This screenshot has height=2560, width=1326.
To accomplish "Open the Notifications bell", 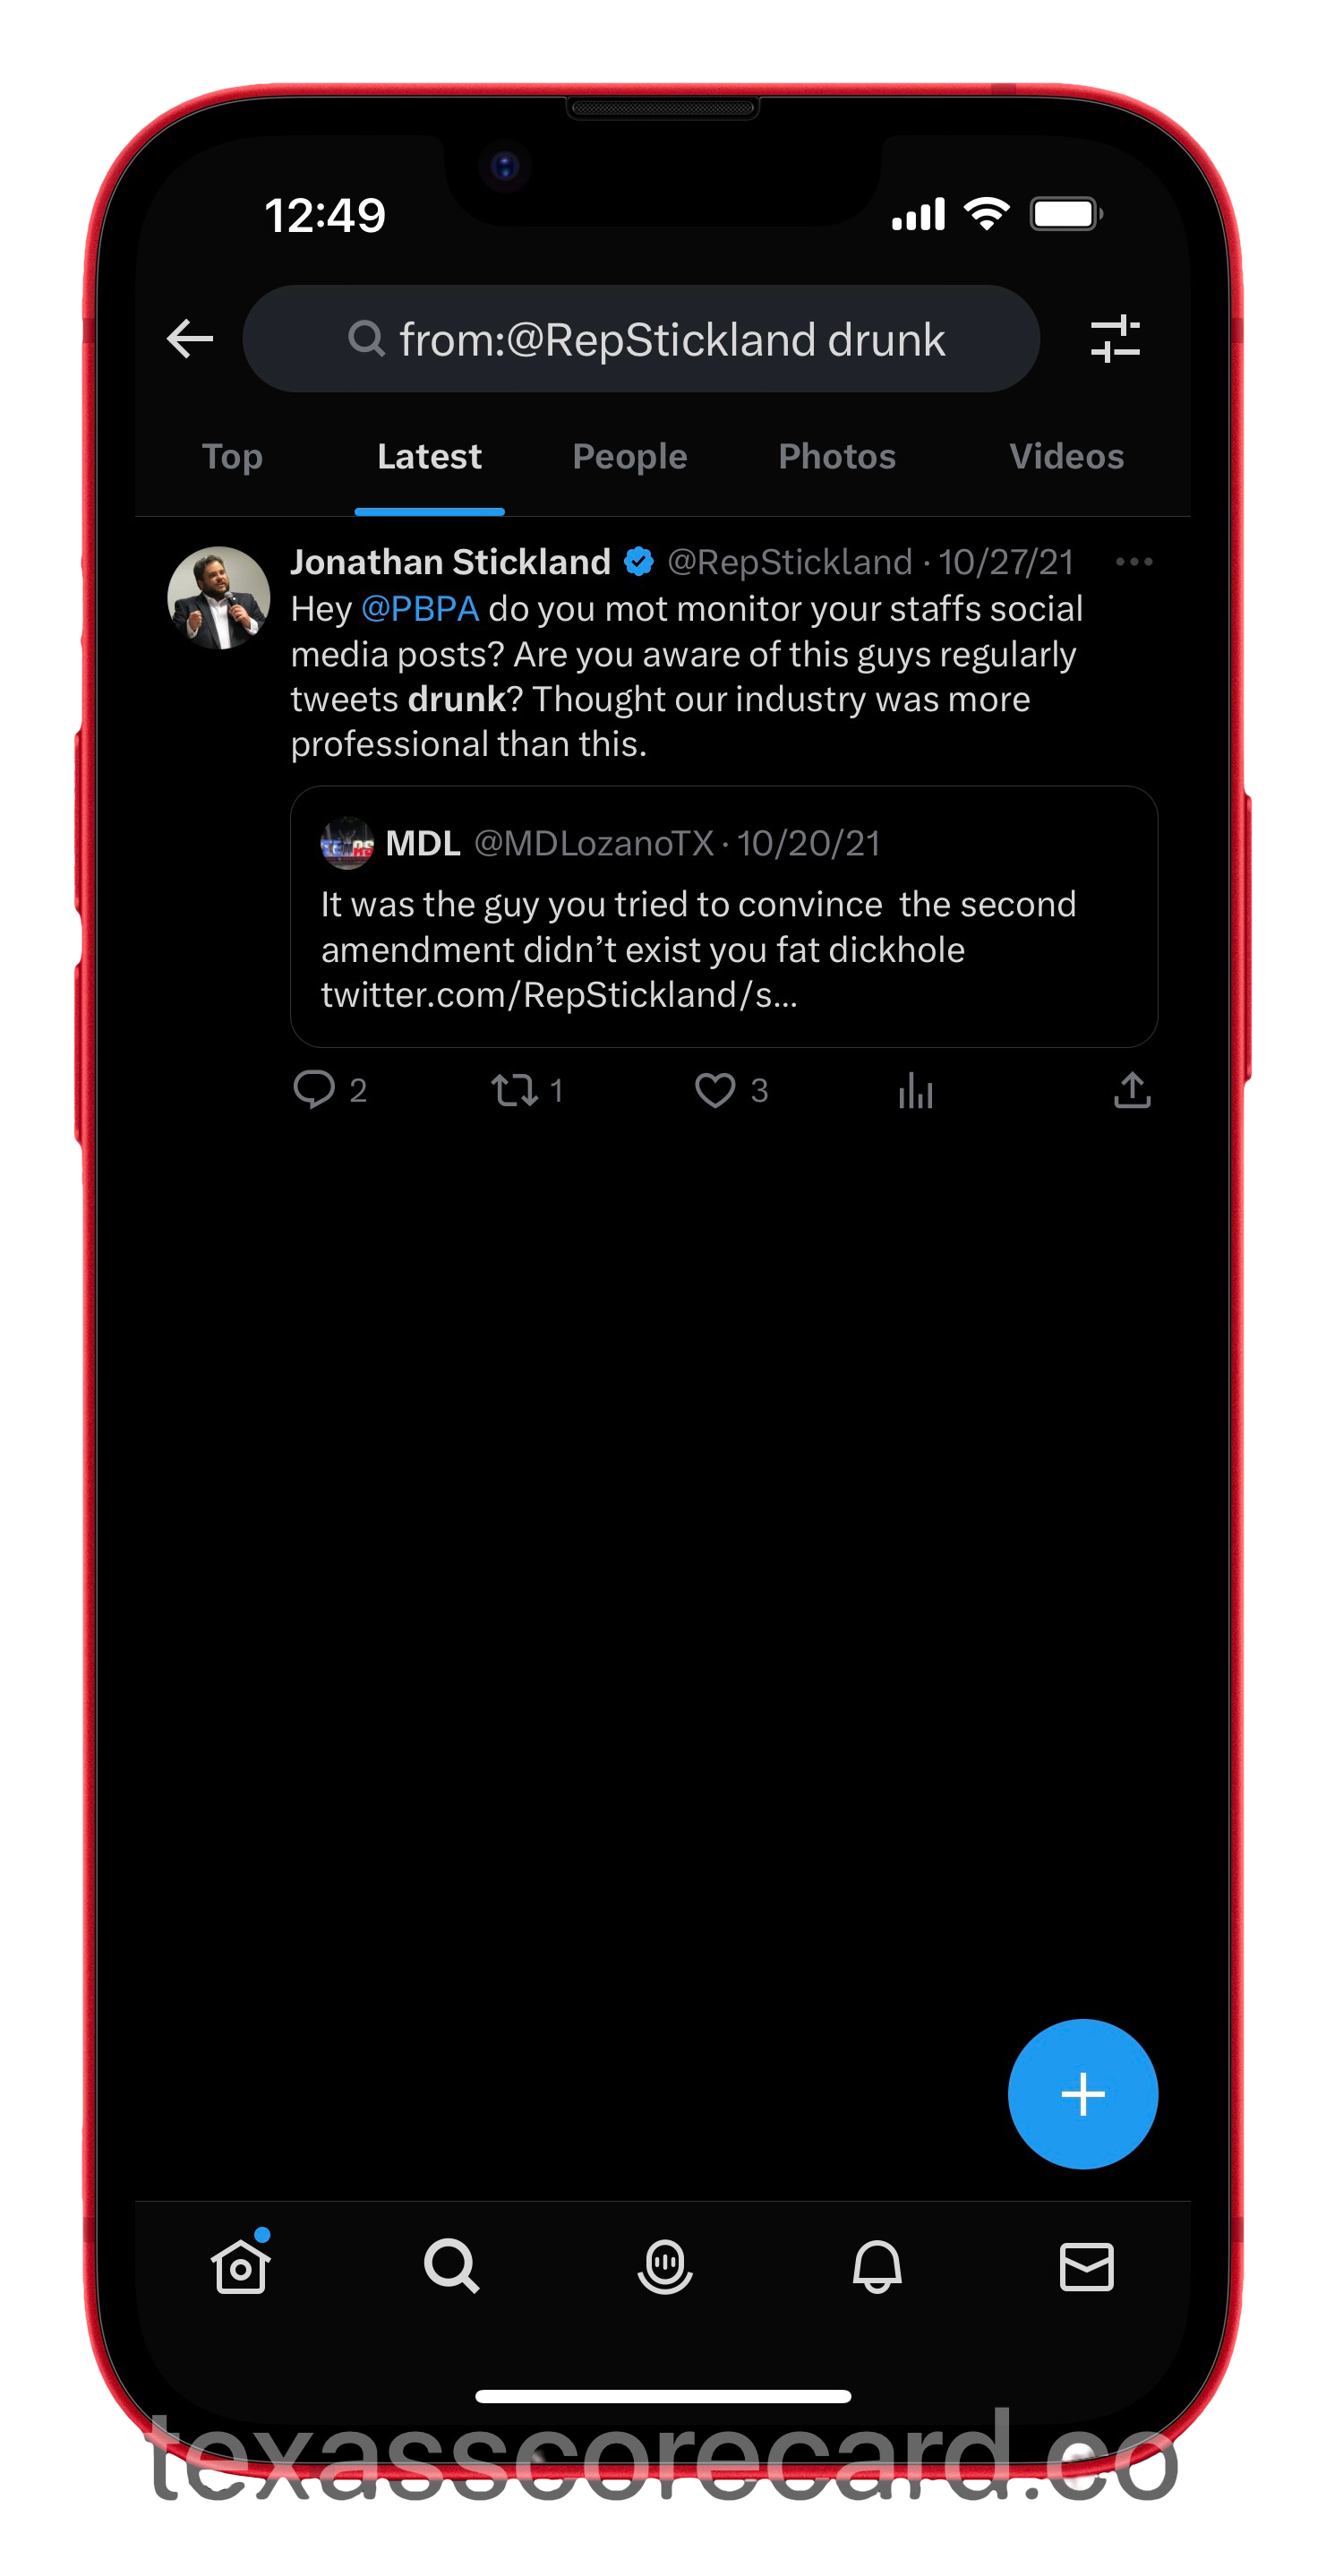I will (x=876, y=2266).
